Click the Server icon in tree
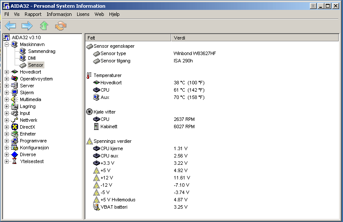The image size is (343, 222). click(15, 86)
